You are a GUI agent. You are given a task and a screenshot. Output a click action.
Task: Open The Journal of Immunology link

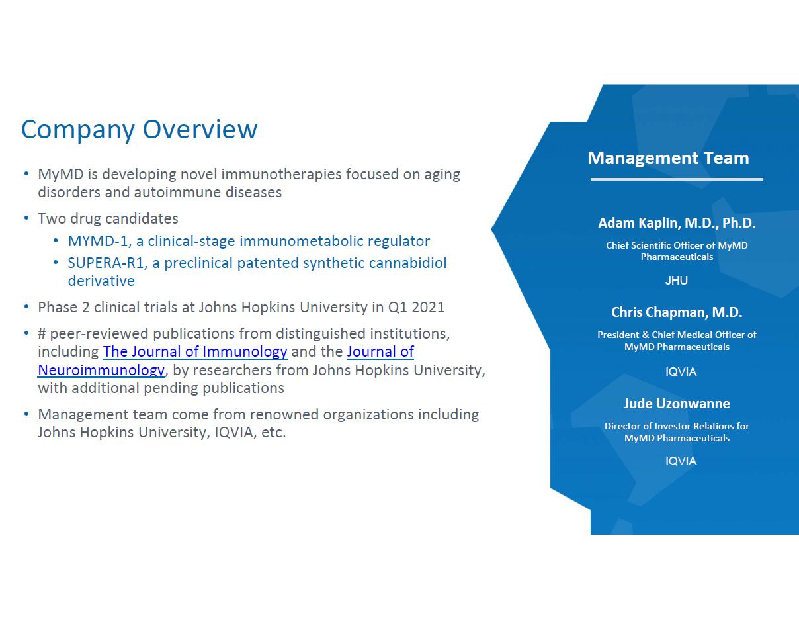tap(194, 351)
